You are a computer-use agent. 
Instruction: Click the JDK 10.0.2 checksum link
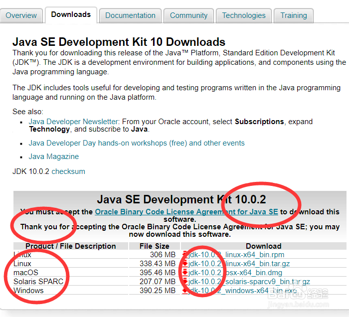68,171
